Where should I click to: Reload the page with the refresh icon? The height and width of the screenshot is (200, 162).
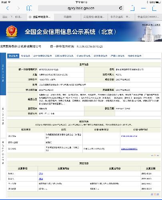click(x=120, y=8)
